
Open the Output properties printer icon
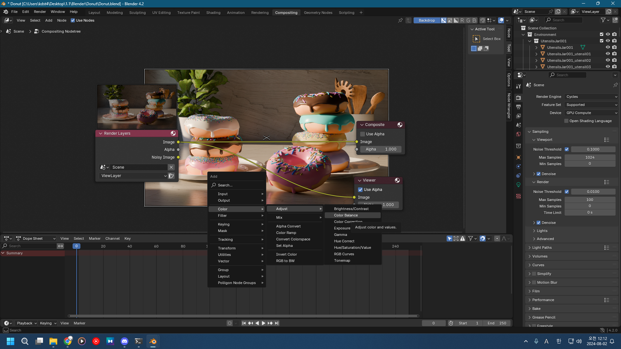coord(518,107)
